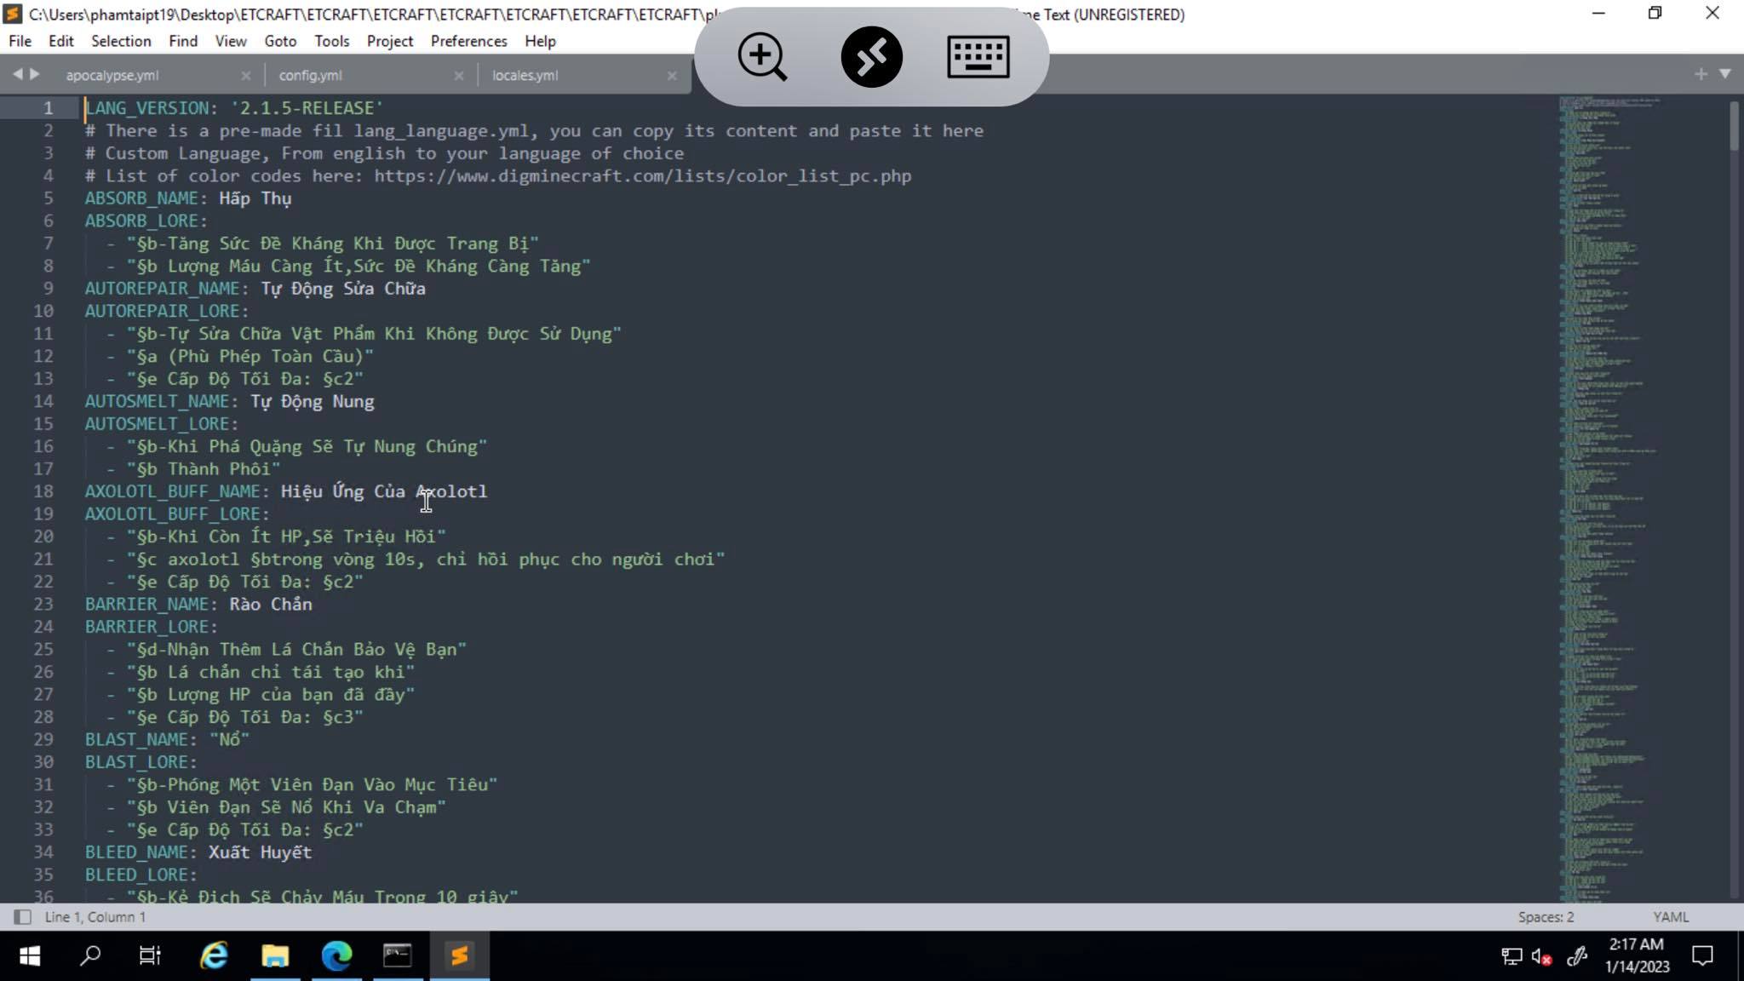Click the previous tab left arrow

click(17, 74)
